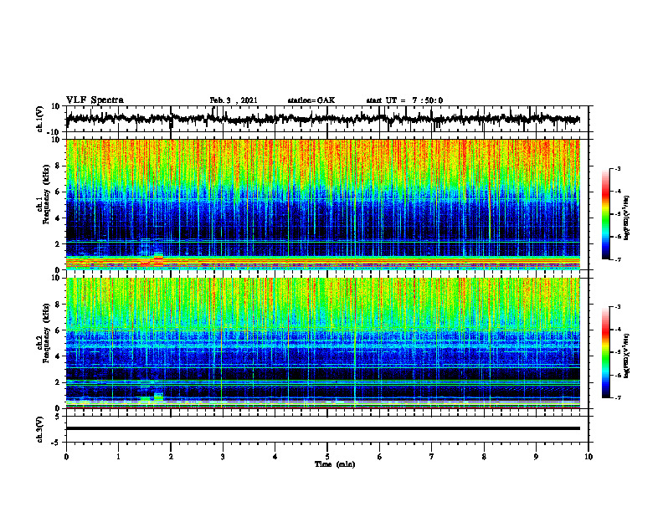Image resolution: width=663 pixels, height=512 pixels.
Task: Click the "-3" label on ch.1 color scale
Action: (x=617, y=168)
